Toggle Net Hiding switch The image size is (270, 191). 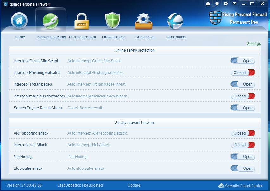coord(243,156)
